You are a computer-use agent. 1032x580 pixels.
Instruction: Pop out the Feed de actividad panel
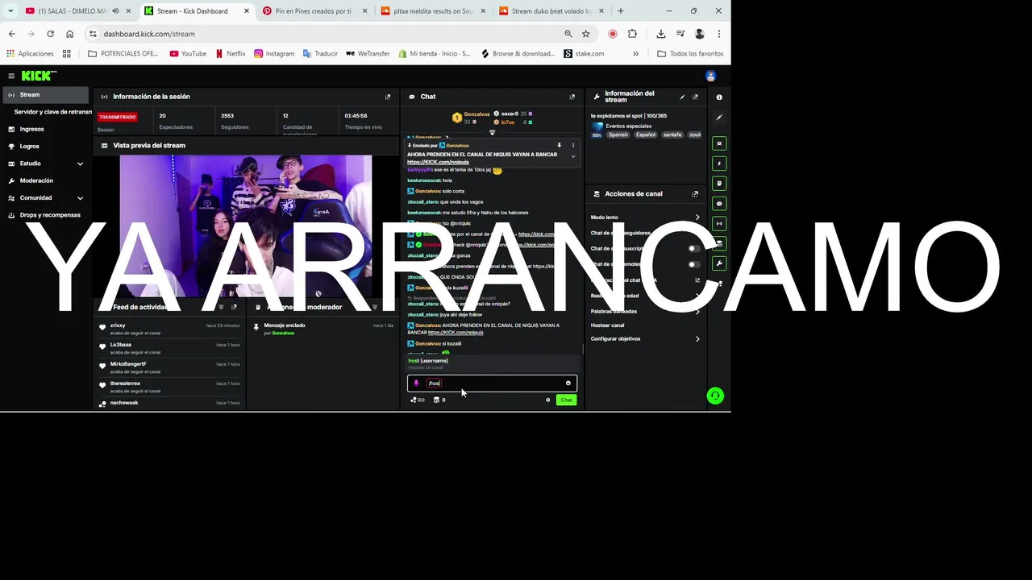(x=235, y=307)
